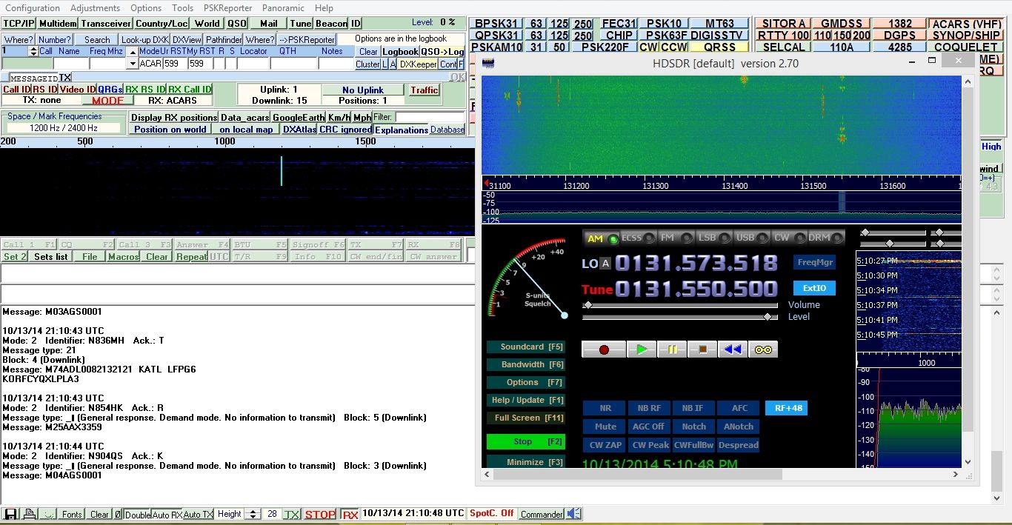Click the Stop [F2] button in HDSDR
This screenshot has height=525, width=1012.
[x=525, y=441]
